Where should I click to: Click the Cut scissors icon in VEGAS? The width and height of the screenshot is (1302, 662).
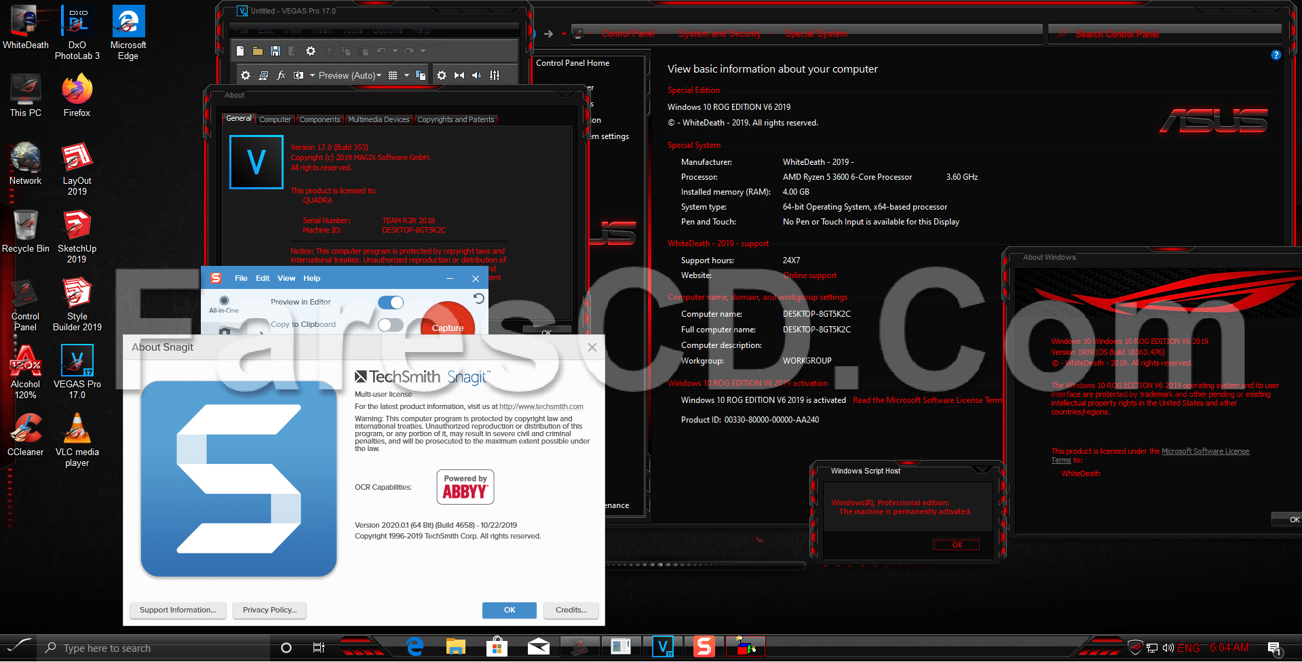[x=328, y=51]
